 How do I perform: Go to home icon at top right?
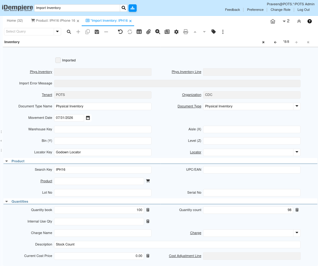(273, 21)
